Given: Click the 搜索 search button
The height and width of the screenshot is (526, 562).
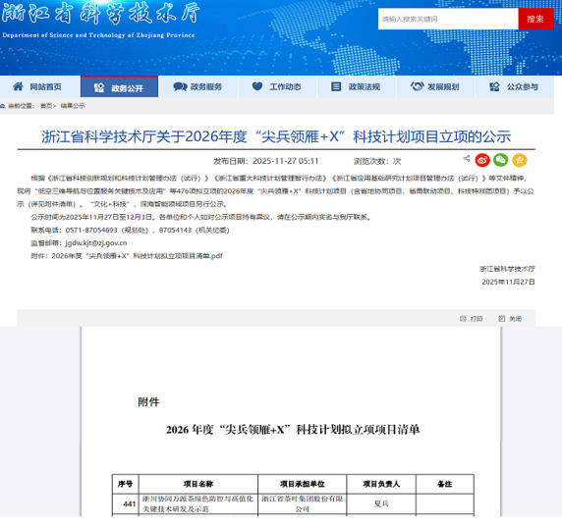Looking at the screenshot, I should point(535,19).
